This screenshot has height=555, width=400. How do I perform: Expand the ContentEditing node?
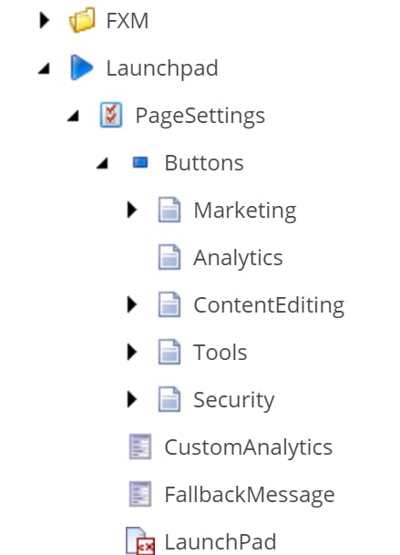coord(132,304)
